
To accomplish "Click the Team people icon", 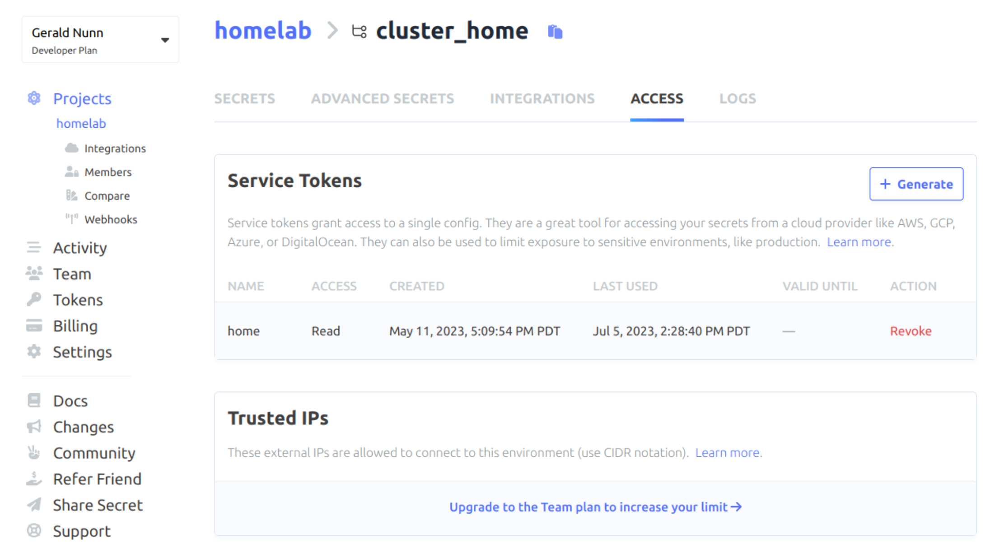I will (34, 273).
